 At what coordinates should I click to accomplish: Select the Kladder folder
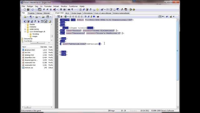[x=32, y=24]
